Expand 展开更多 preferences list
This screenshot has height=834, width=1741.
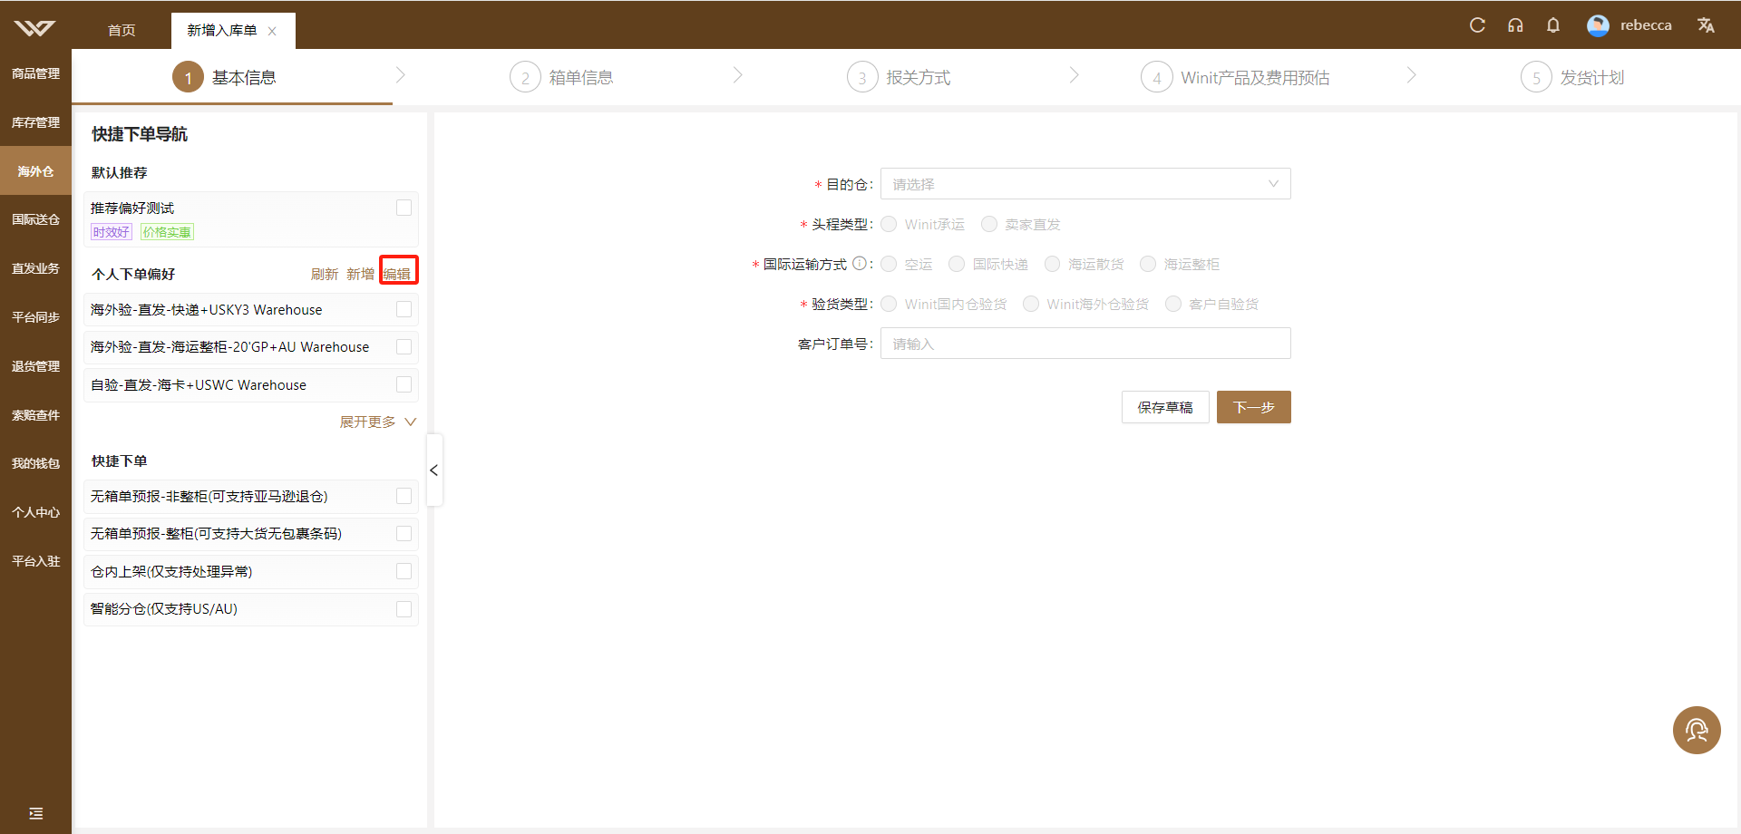point(378,422)
